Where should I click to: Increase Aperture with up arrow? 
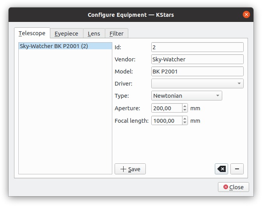tap(185, 106)
